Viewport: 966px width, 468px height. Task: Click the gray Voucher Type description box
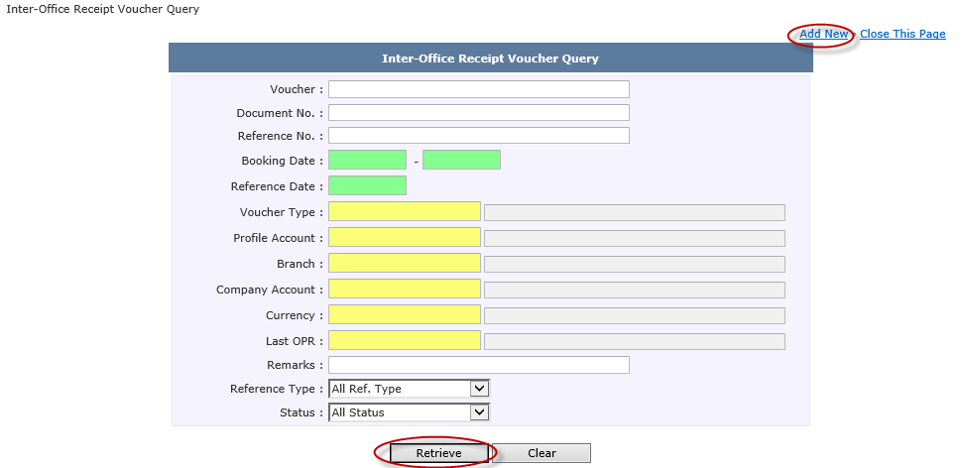click(x=634, y=212)
